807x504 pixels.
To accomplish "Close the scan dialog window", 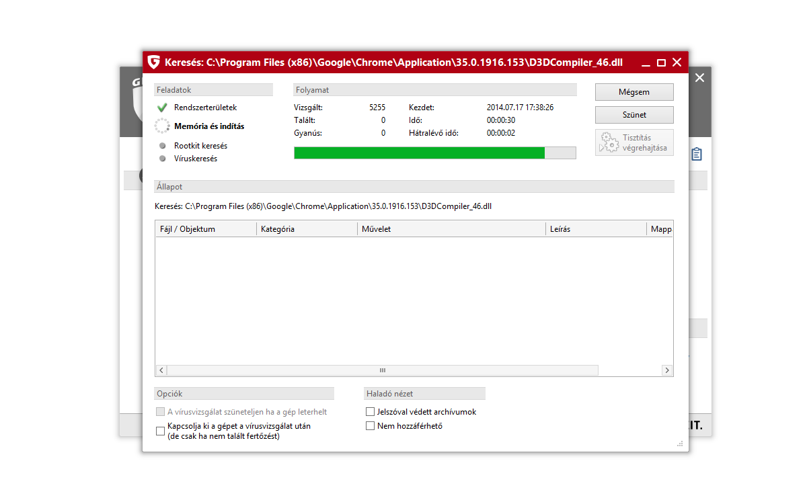I will pos(677,62).
